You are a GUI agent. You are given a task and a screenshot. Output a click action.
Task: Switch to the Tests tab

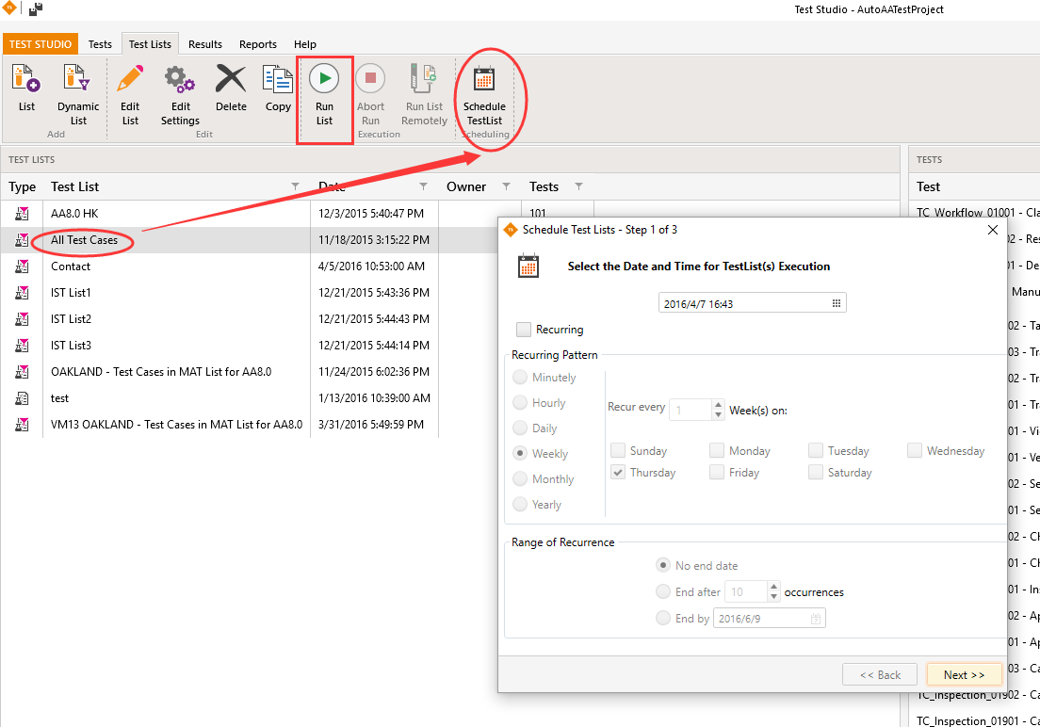[x=100, y=43]
